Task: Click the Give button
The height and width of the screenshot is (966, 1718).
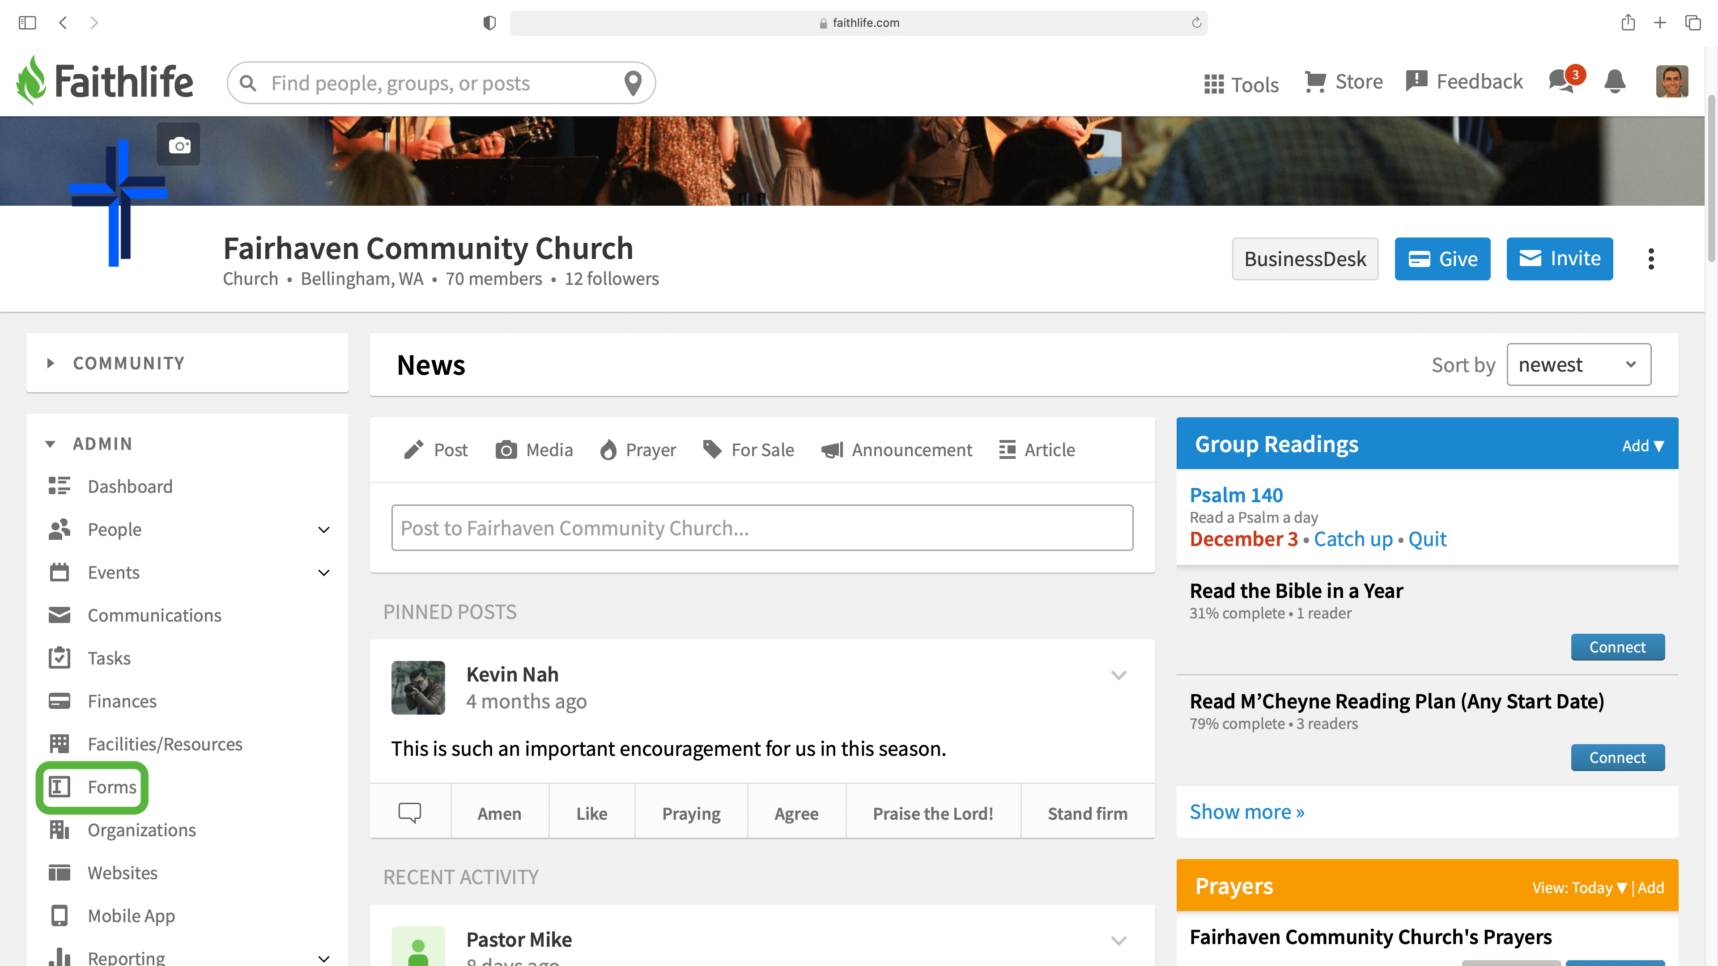Action: tap(1442, 258)
